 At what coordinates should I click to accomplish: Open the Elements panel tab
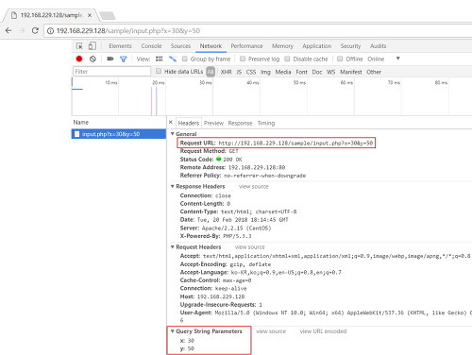point(120,46)
